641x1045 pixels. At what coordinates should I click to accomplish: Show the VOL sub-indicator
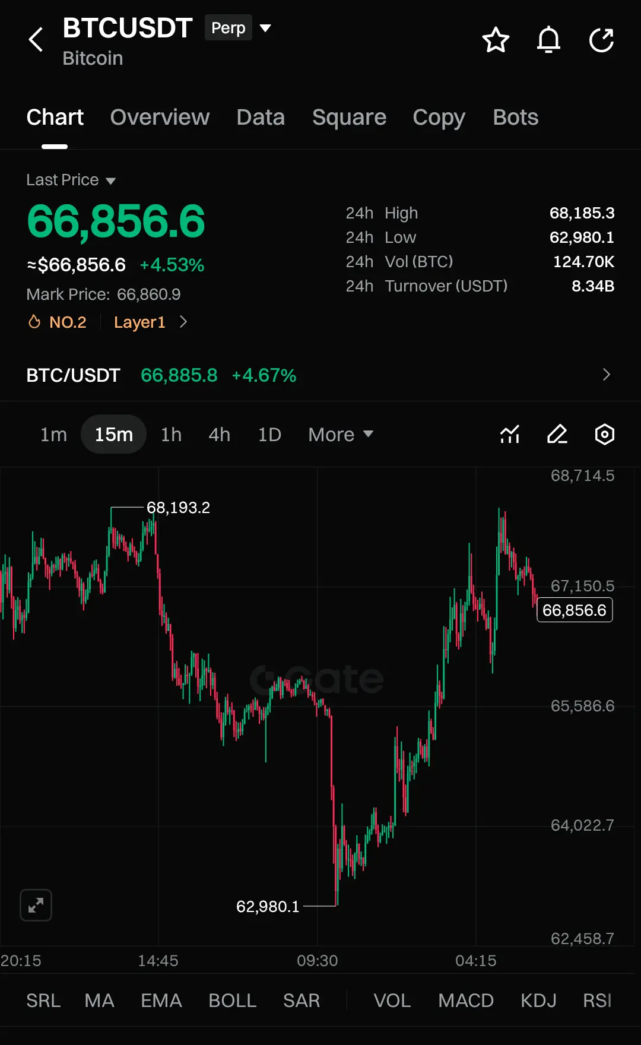pos(392,1000)
